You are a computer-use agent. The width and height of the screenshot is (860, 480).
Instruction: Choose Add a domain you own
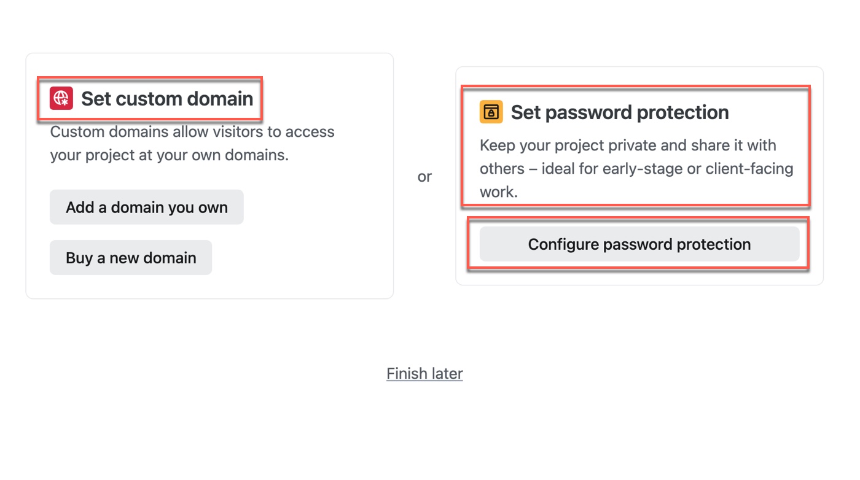(147, 207)
